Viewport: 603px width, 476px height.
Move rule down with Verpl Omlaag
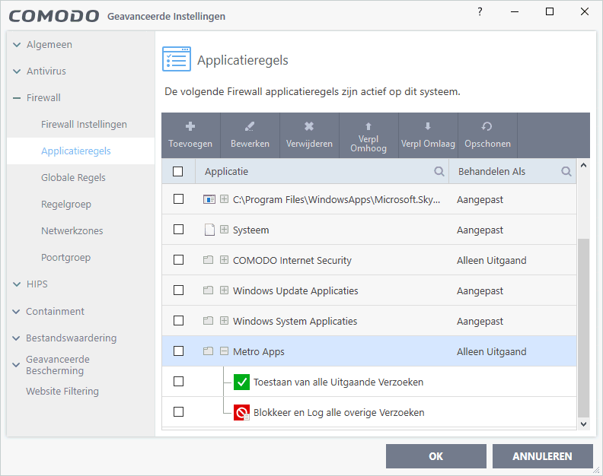428,136
